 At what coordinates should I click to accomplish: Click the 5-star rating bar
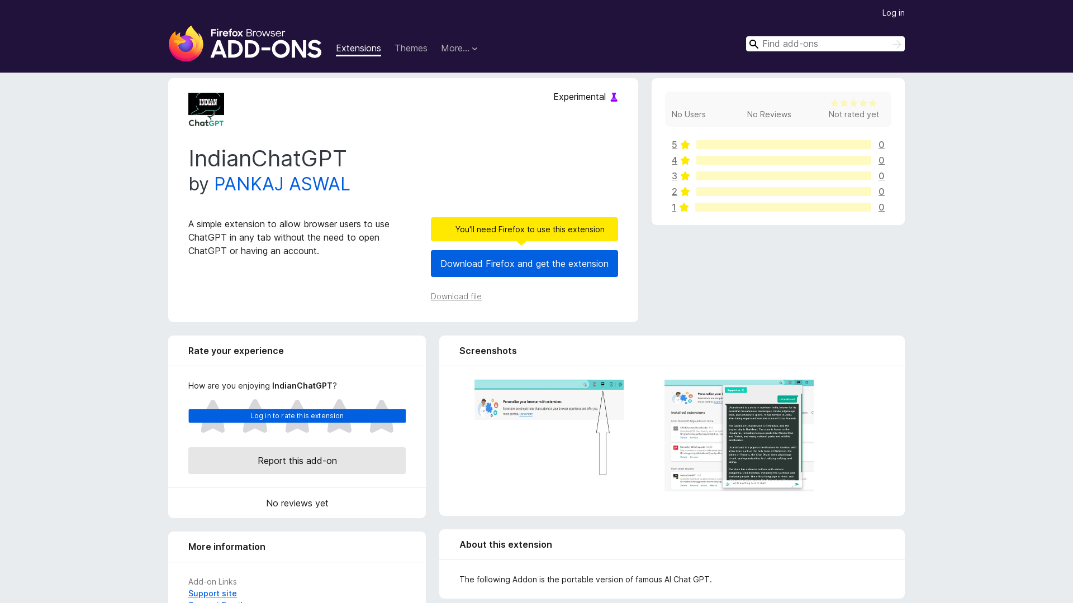click(784, 145)
